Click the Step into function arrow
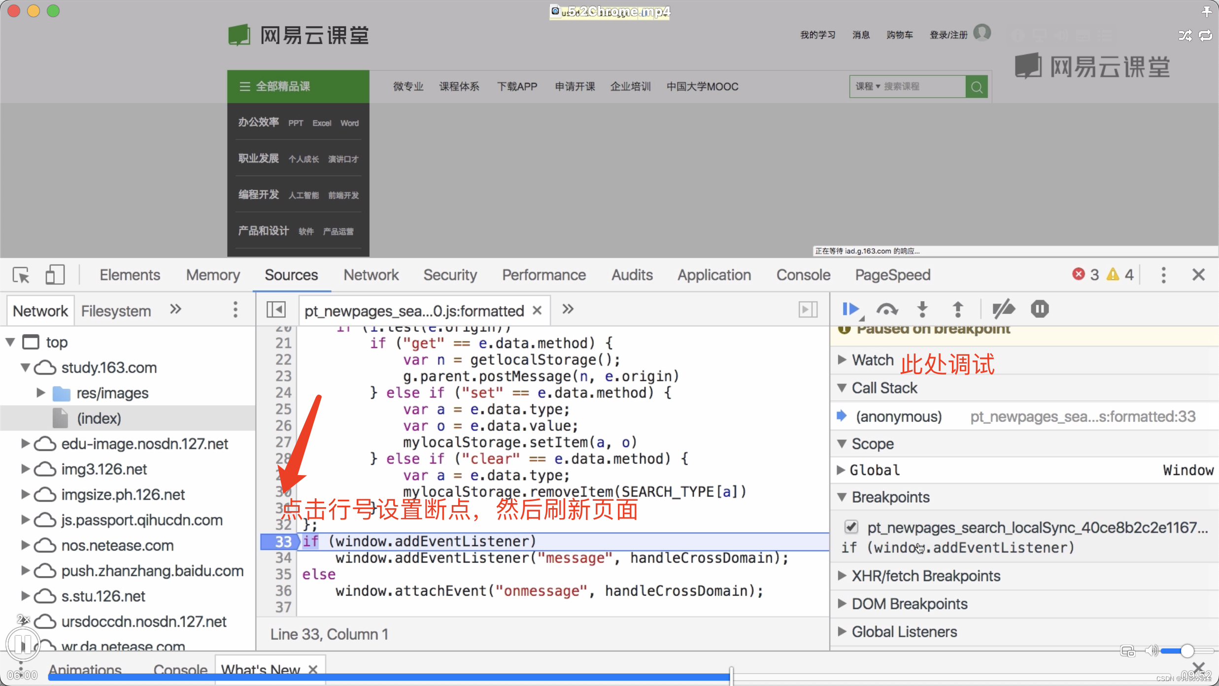 pos(923,309)
